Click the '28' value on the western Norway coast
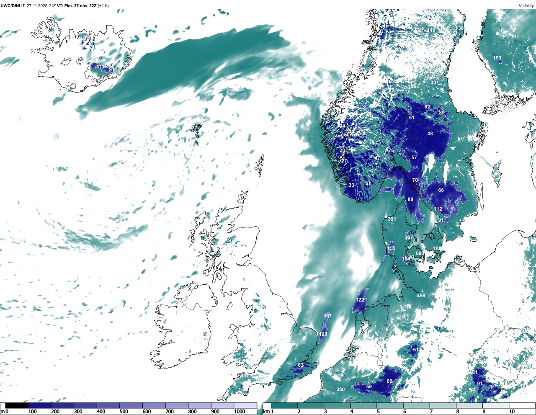The image size is (536, 415). [342, 150]
